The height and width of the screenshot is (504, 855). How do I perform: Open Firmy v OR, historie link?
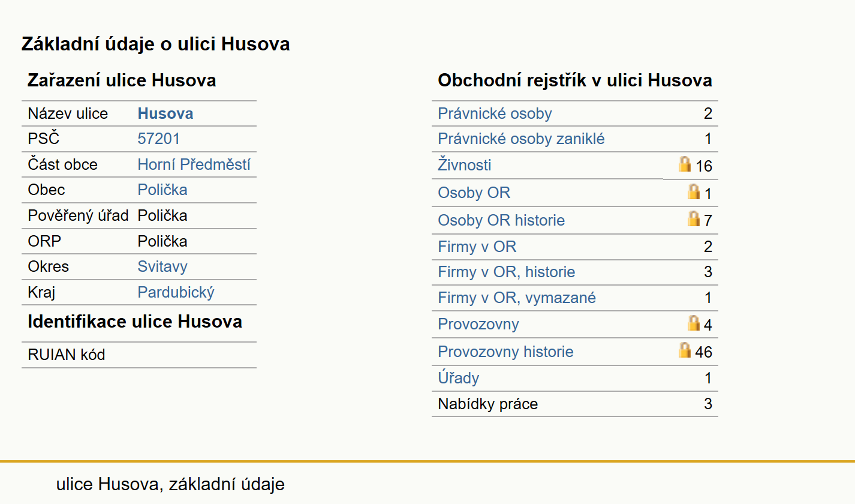[507, 272]
